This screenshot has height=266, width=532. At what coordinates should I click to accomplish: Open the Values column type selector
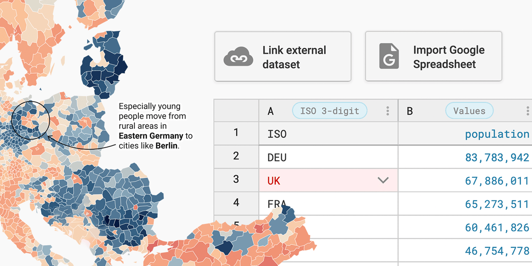(x=469, y=111)
